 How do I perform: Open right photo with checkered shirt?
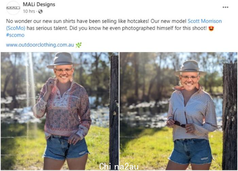[x=178, y=111]
